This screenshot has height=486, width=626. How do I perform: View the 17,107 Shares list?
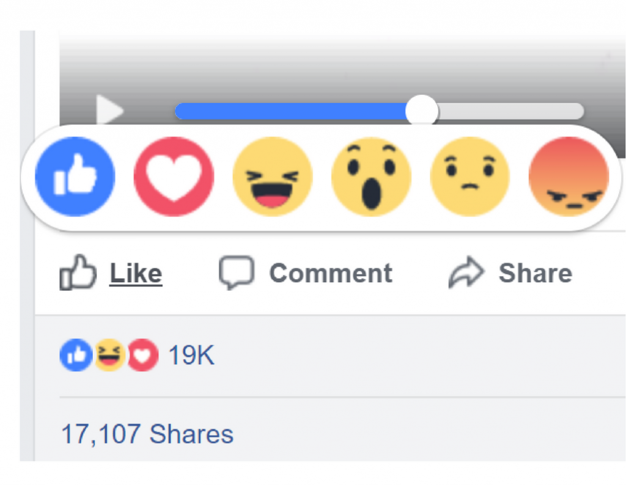[147, 434]
